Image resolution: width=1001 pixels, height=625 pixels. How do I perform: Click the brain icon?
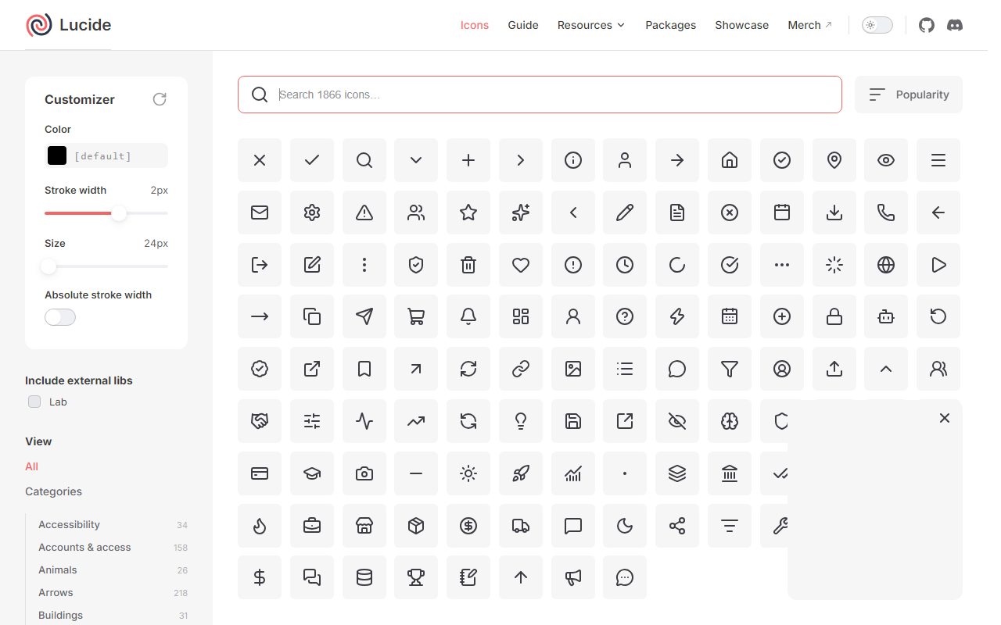tap(730, 421)
